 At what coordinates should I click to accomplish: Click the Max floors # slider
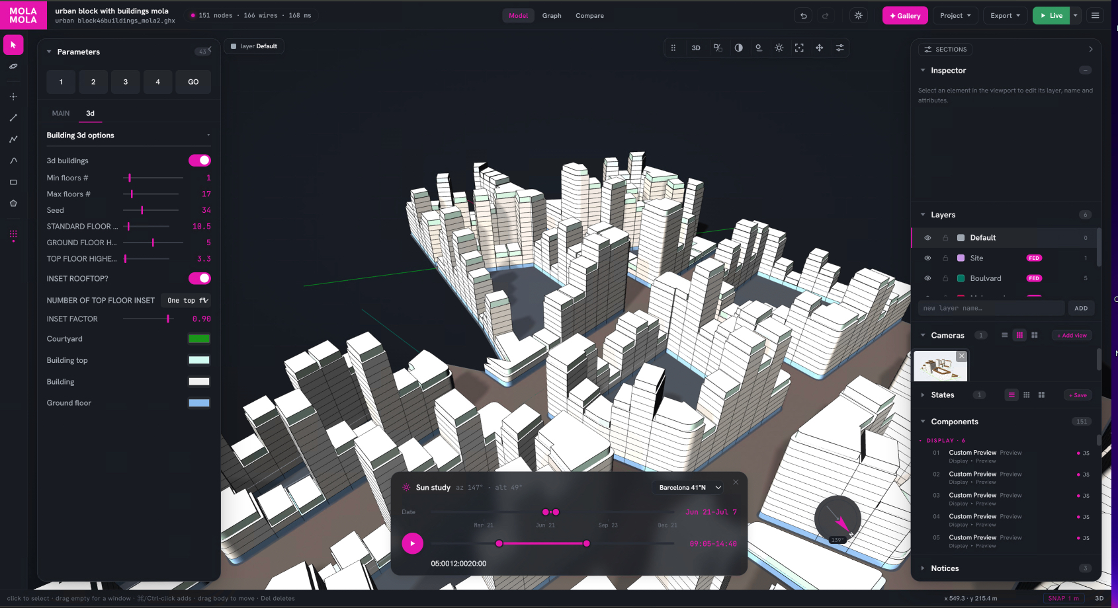(151, 194)
